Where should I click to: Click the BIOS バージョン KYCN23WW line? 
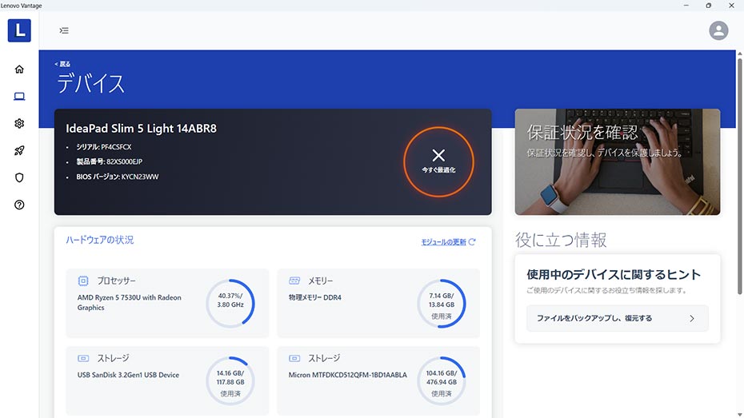tap(117, 177)
